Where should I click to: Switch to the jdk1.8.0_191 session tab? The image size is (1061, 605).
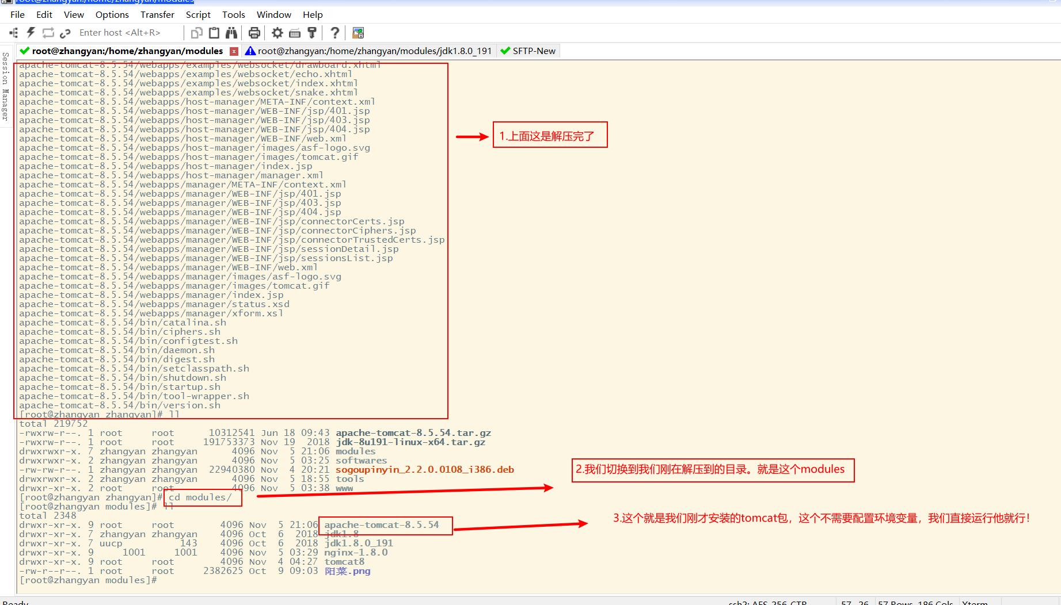tap(374, 51)
